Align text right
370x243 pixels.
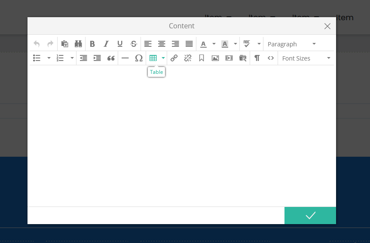[175, 44]
